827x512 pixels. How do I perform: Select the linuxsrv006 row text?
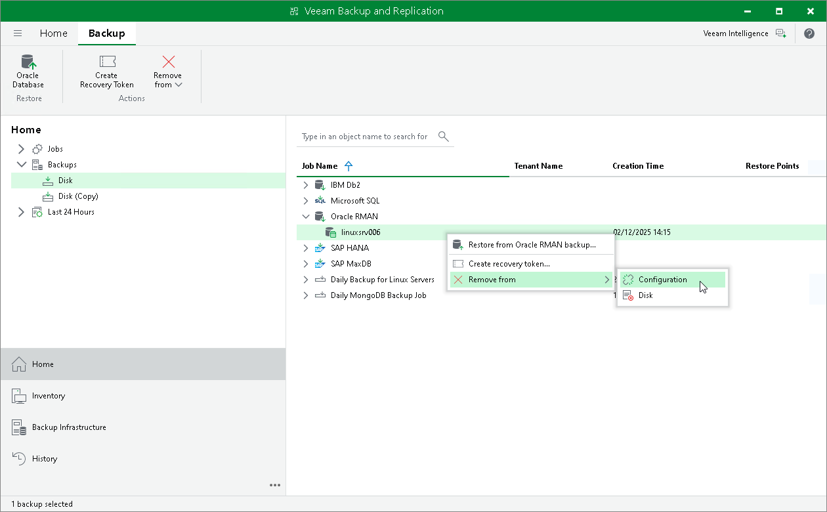(x=361, y=232)
